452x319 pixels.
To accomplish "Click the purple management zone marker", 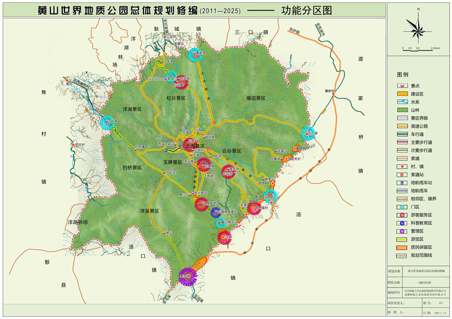I will tap(187, 276).
